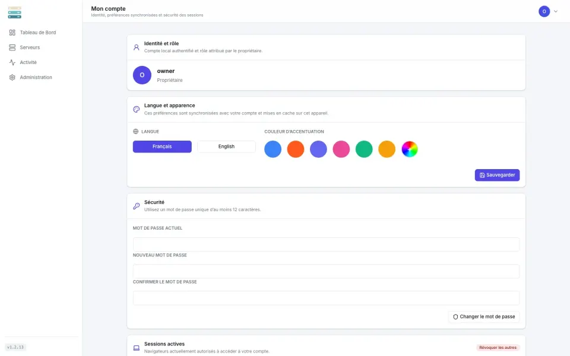Click the key icon beside Sécurité
This screenshot has width=570, height=356.
click(137, 206)
